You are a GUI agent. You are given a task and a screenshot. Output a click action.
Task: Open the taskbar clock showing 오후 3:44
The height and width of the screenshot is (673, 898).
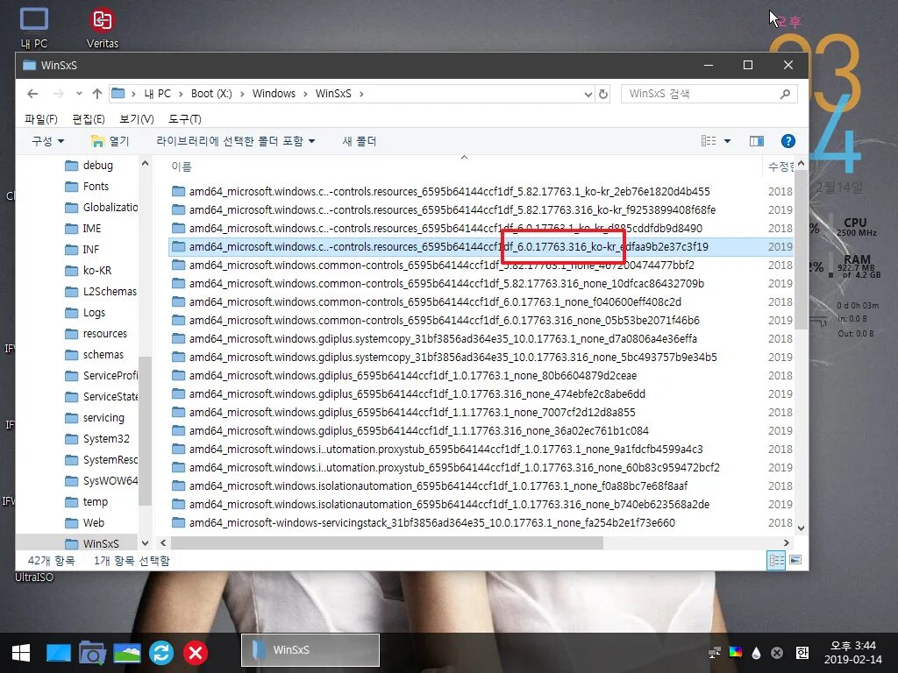852,652
